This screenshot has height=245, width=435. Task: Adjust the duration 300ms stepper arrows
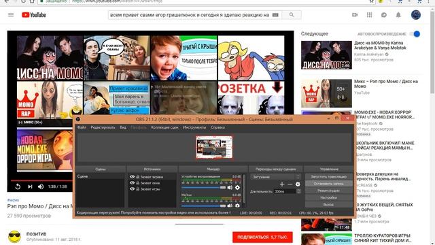(298, 191)
